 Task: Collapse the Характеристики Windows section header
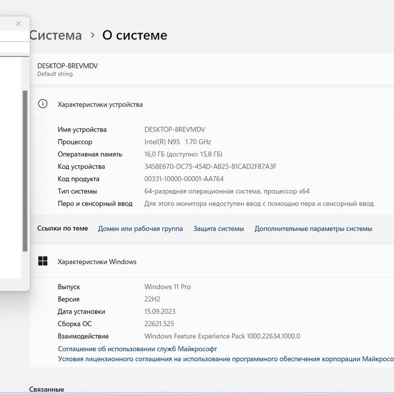click(x=212, y=261)
